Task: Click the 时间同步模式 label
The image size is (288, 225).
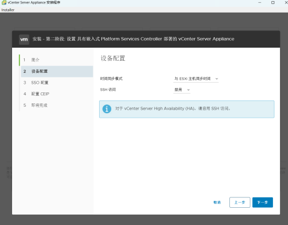Action: pos(111,79)
